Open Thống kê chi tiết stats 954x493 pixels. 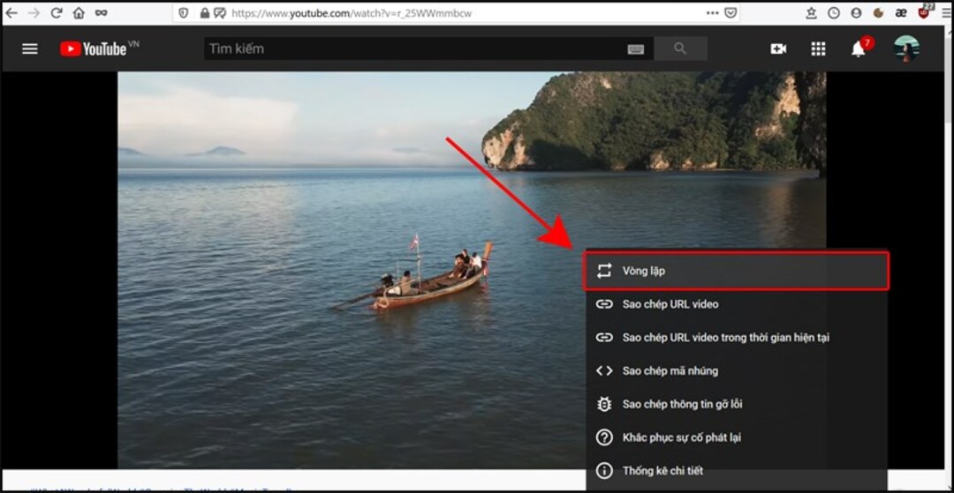pyautogui.click(x=662, y=471)
